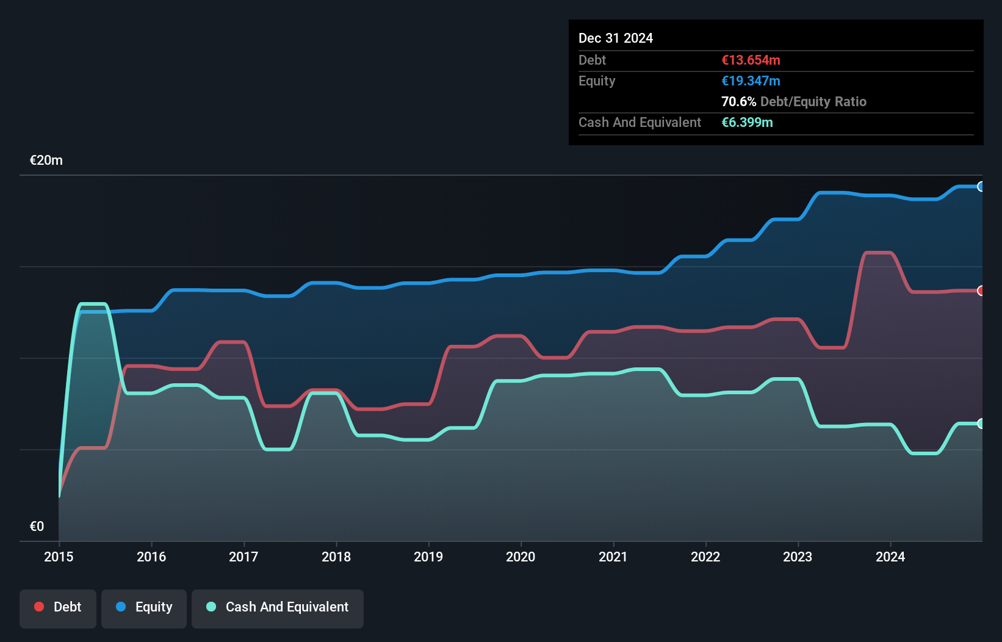This screenshot has width=1002, height=642.
Task: Click the 2018 x-axis label
Action: pos(336,557)
